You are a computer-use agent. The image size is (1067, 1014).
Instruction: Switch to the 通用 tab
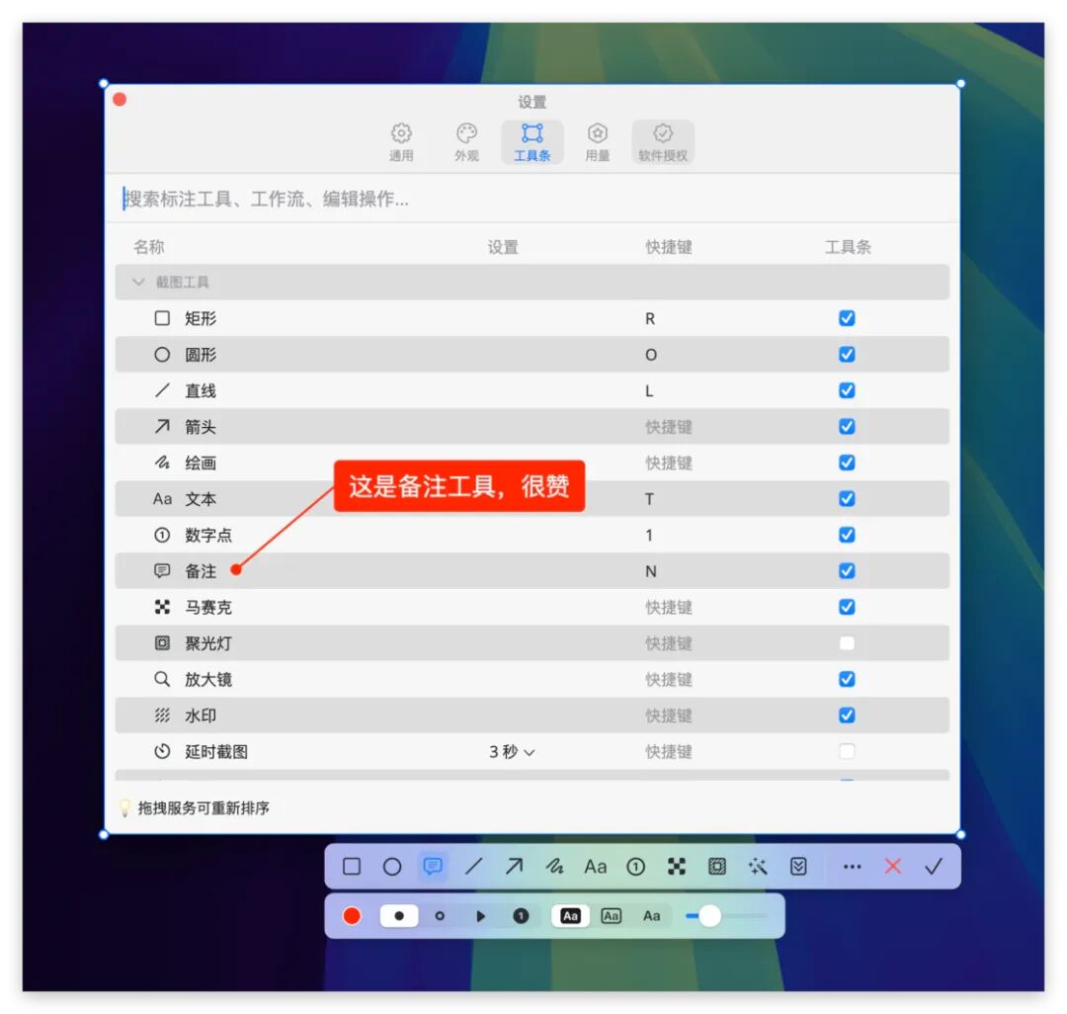pyautogui.click(x=401, y=142)
